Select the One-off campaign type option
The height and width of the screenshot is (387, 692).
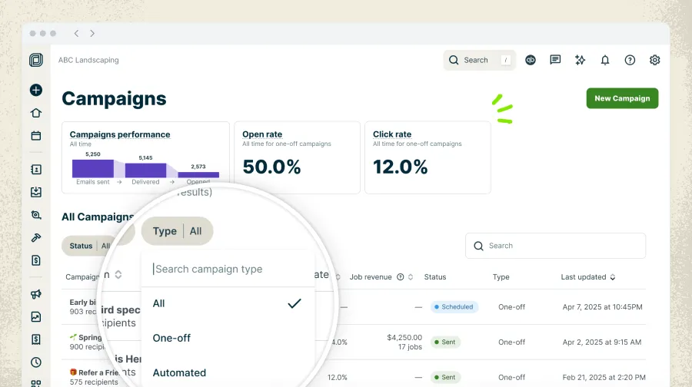(228, 338)
